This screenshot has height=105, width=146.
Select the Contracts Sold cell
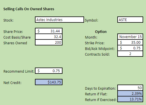click(130, 54)
